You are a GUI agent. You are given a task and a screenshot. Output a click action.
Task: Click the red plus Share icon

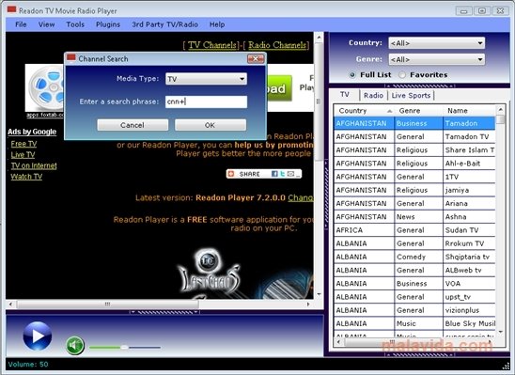pos(231,174)
